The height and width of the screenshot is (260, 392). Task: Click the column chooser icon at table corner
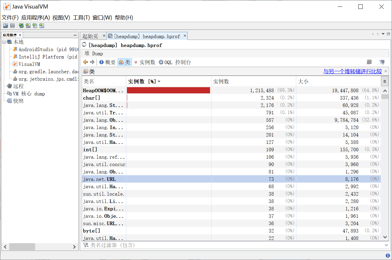(385, 81)
